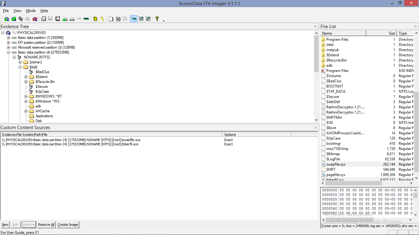Open the Image Mounting tool icon
Viewport: 419px width, 235px height.
click(x=21, y=19)
